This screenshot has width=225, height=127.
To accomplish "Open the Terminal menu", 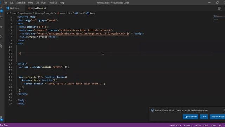I will 52,2.
